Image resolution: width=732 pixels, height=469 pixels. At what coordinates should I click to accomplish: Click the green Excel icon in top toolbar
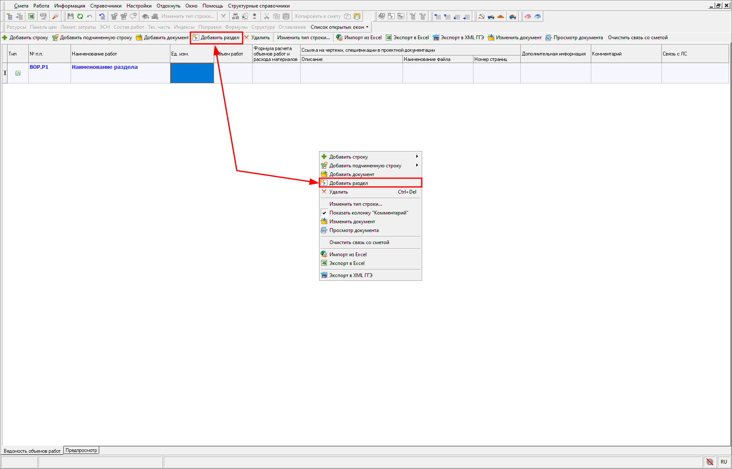click(x=31, y=16)
